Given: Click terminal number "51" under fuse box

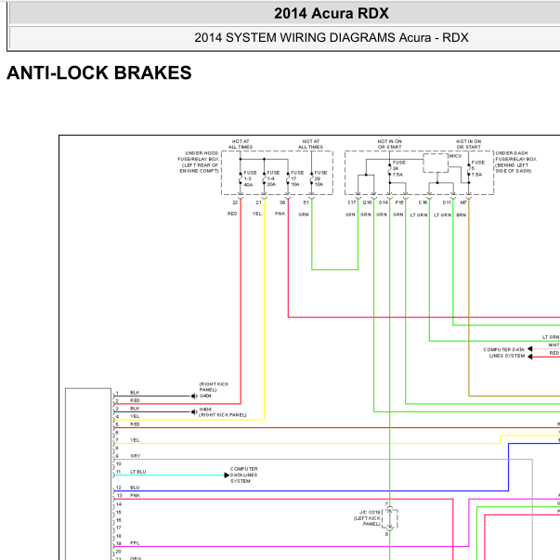Looking at the screenshot, I should [x=306, y=202].
